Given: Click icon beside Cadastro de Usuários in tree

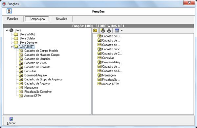Looking at the screenshot, I should (21, 59).
